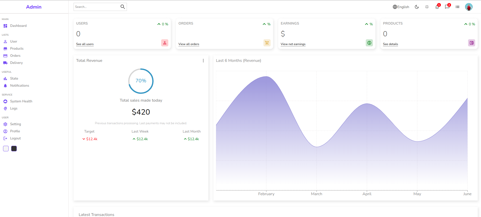Click the green dollar icon on Earnings card
This screenshot has width=481, height=217.
tap(369, 43)
